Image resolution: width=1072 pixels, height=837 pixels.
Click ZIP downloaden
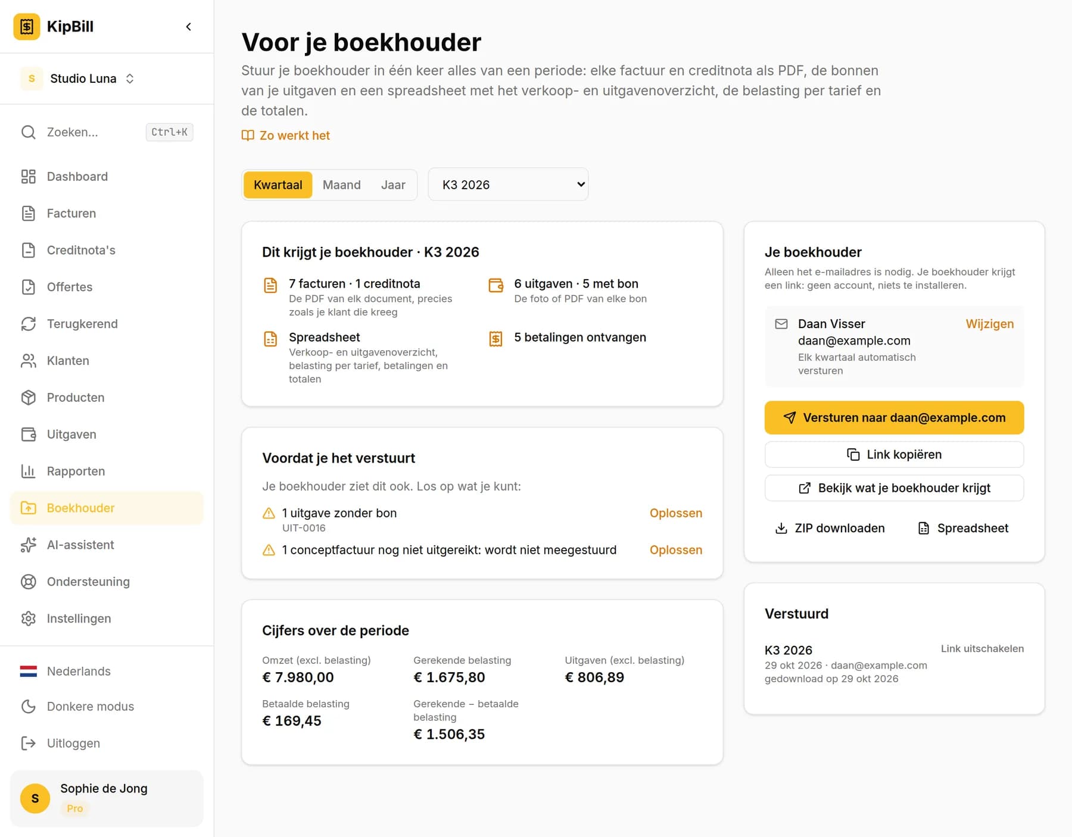click(830, 529)
